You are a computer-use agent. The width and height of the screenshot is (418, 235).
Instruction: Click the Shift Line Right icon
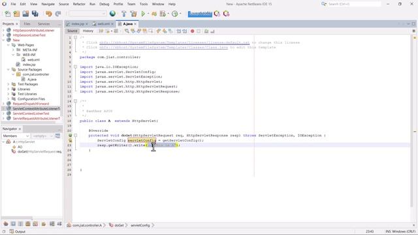click(x=184, y=31)
